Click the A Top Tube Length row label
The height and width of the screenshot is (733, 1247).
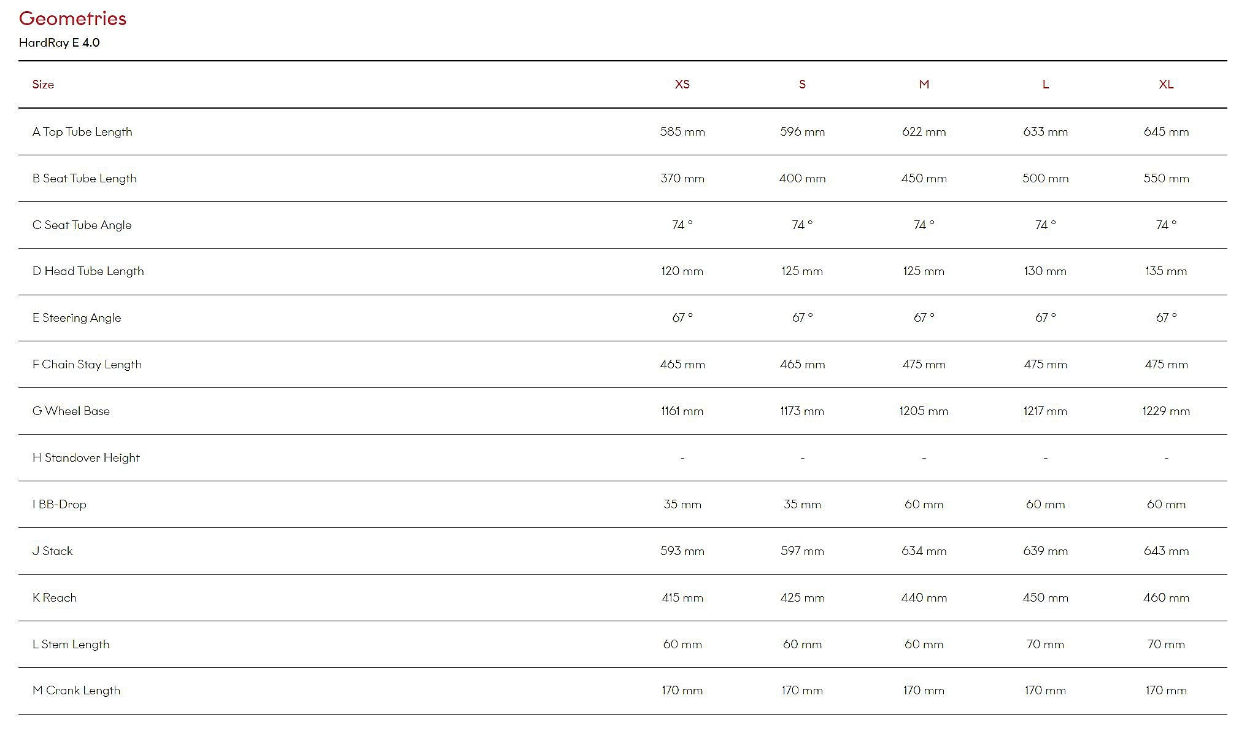82,132
